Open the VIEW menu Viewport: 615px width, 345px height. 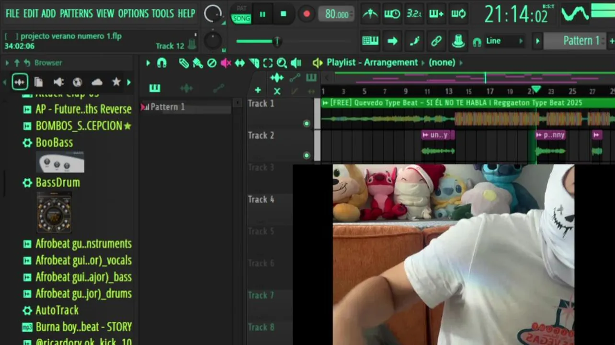pos(105,13)
